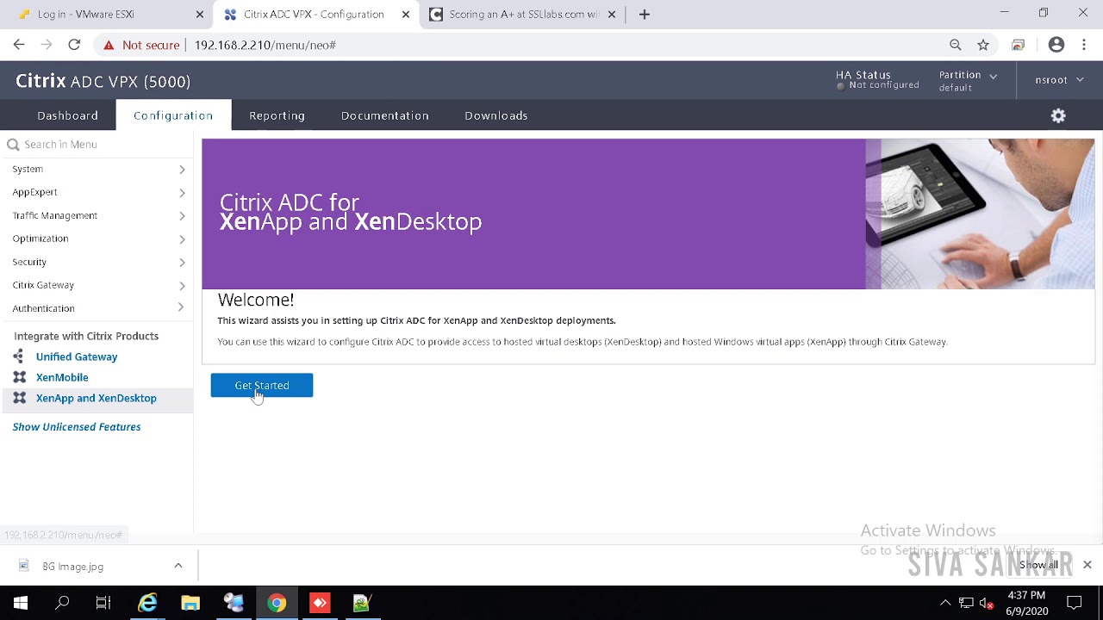The height and width of the screenshot is (620, 1103).
Task: Go to the Documentation tab
Action: click(x=384, y=115)
